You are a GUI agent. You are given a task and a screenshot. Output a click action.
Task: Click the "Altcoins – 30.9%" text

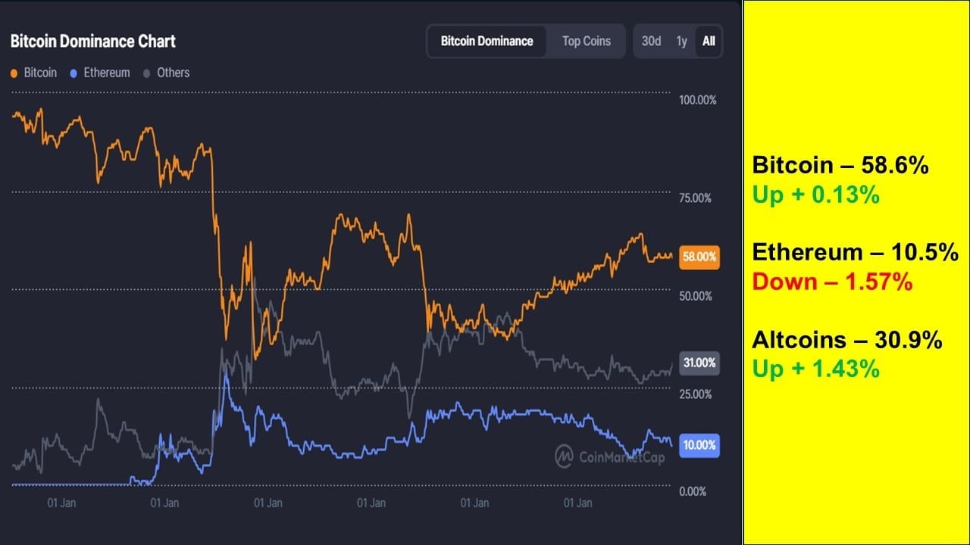click(847, 340)
